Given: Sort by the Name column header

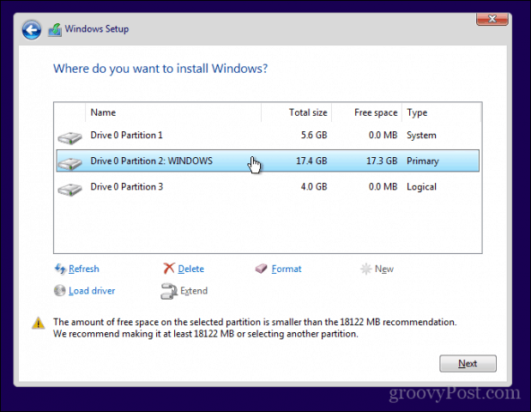Looking at the screenshot, I should [x=173, y=112].
